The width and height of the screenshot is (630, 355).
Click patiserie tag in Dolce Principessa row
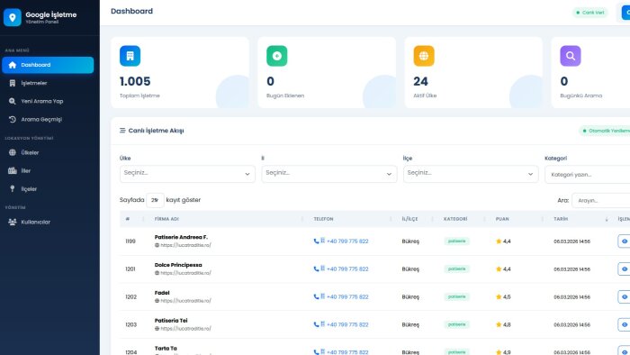tap(457, 269)
